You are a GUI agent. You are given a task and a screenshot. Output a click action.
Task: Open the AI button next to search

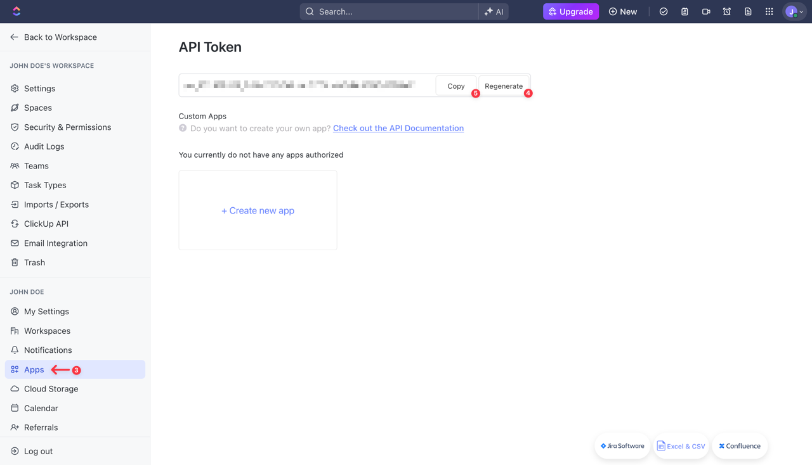494,11
